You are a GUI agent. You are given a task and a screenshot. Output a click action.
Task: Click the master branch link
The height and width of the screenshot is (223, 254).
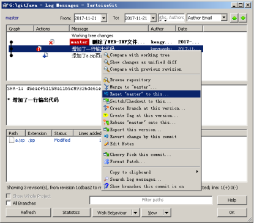[12, 18]
